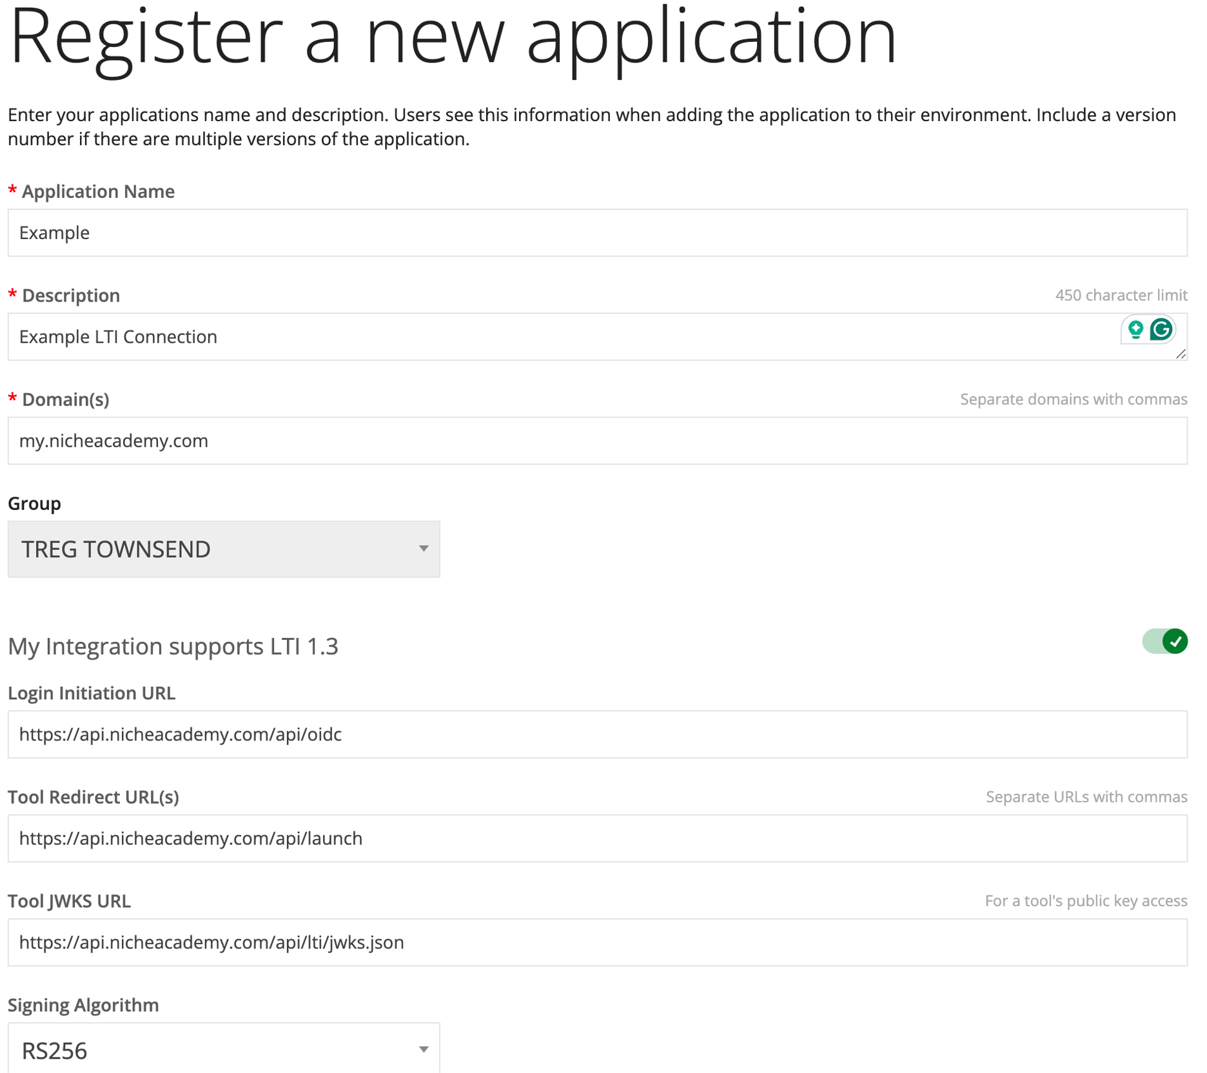Click the green checkmark on LTI toggle
This screenshot has width=1207, height=1073.
[x=1176, y=642]
